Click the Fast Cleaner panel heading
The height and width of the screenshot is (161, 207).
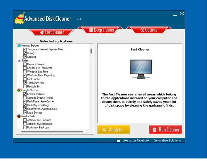coord(140,50)
